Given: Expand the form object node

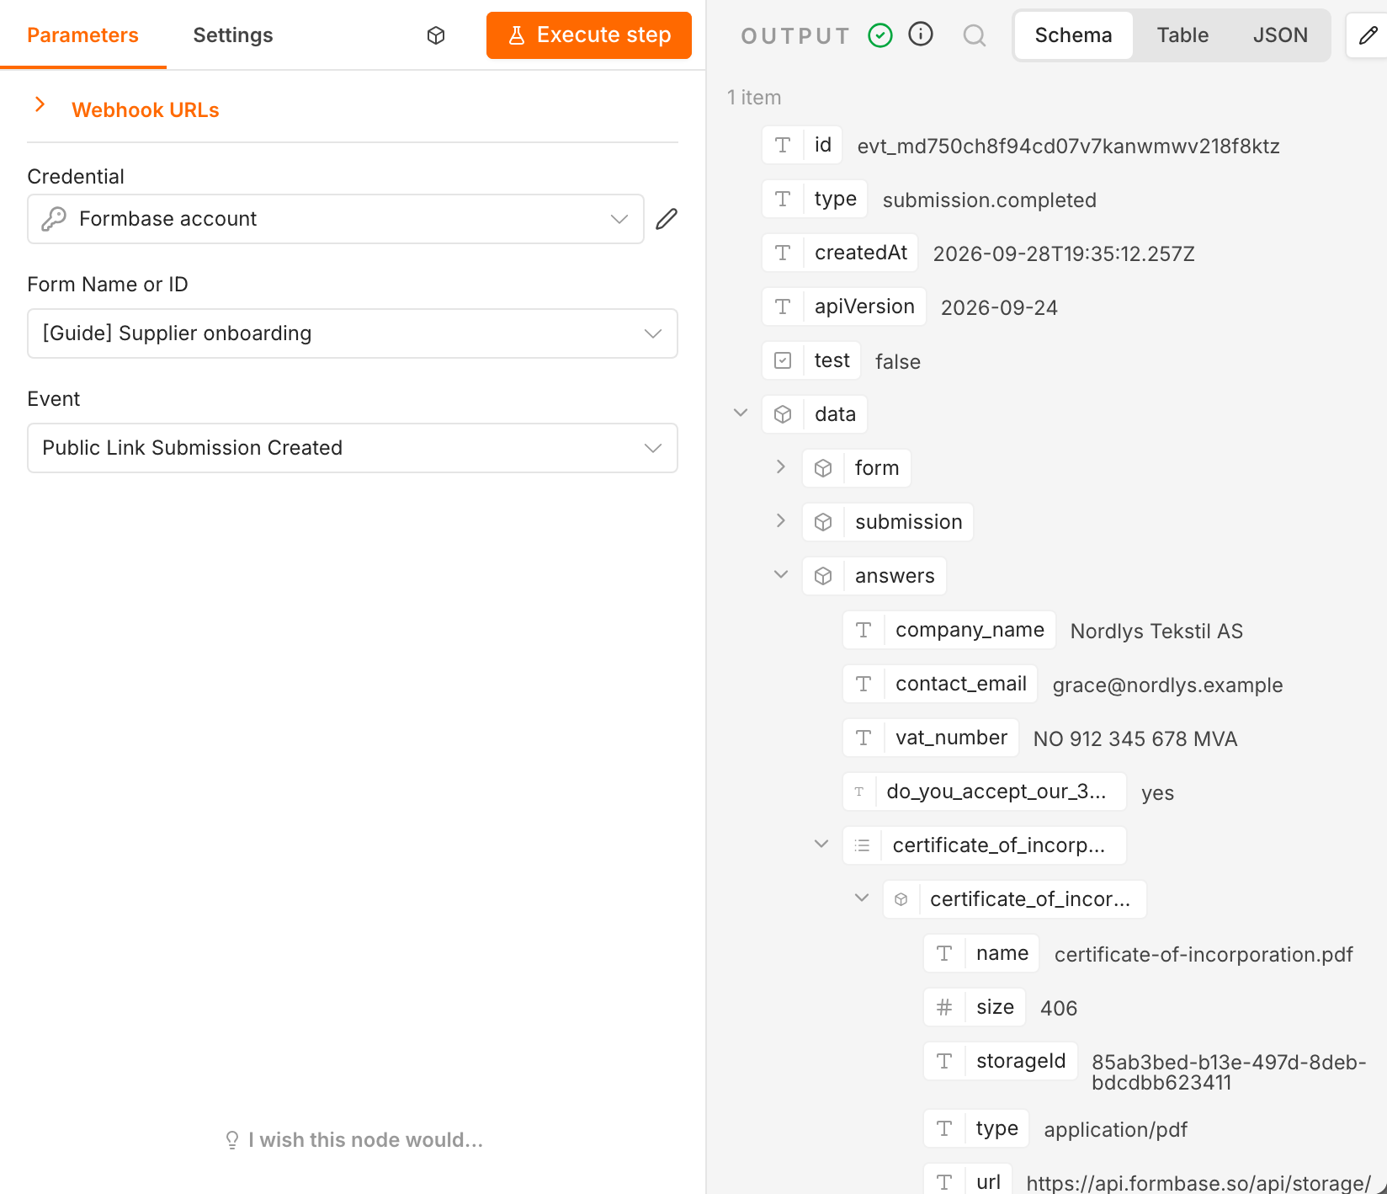Looking at the screenshot, I should tap(781, 466).
